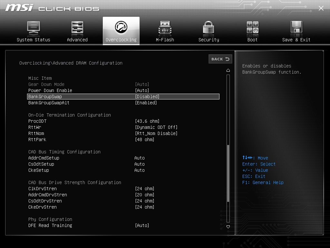Open the Advanced sliders icon
Viewport: 330px width, 248px height.
(77, 28)
